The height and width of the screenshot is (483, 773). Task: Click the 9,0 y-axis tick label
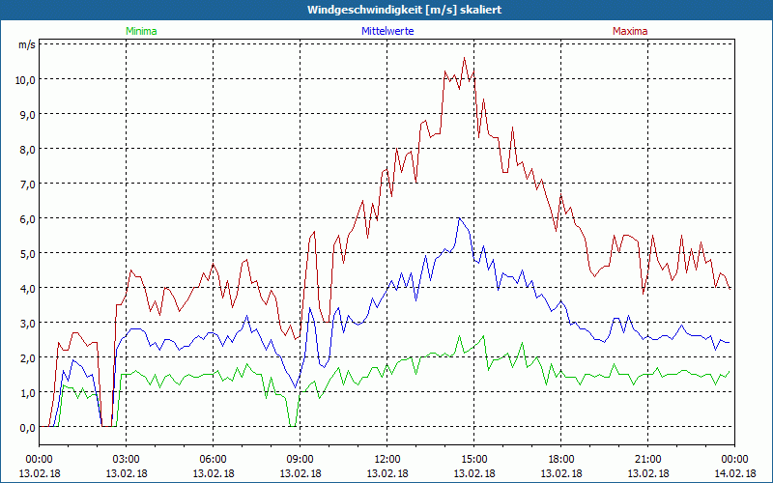[26, 114]
